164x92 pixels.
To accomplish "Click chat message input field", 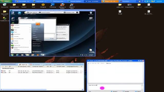I will pos(115,87).
